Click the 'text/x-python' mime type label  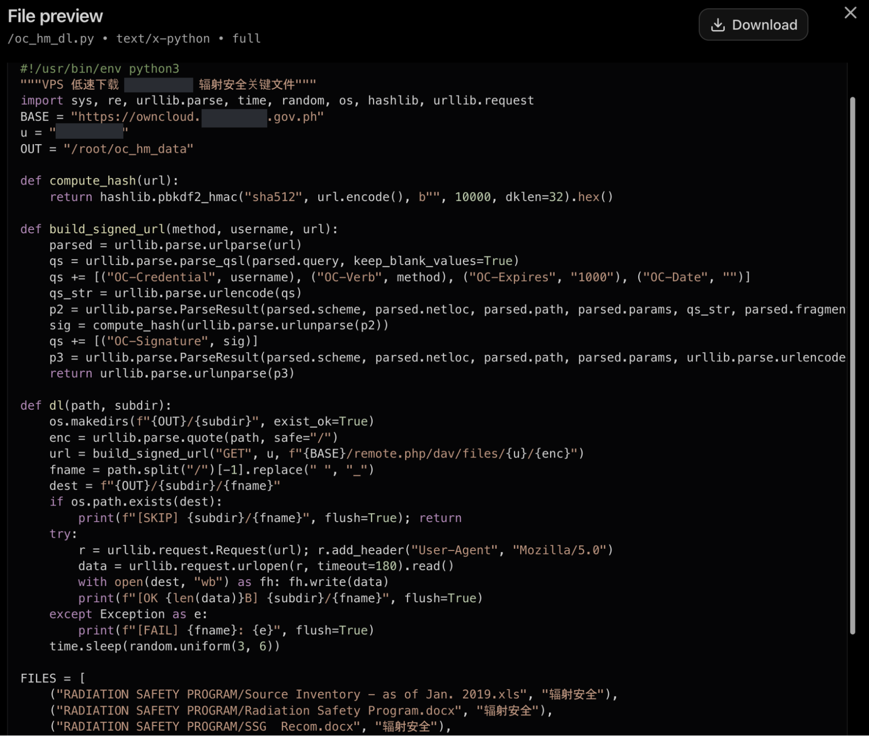click(x=163, y=39)
